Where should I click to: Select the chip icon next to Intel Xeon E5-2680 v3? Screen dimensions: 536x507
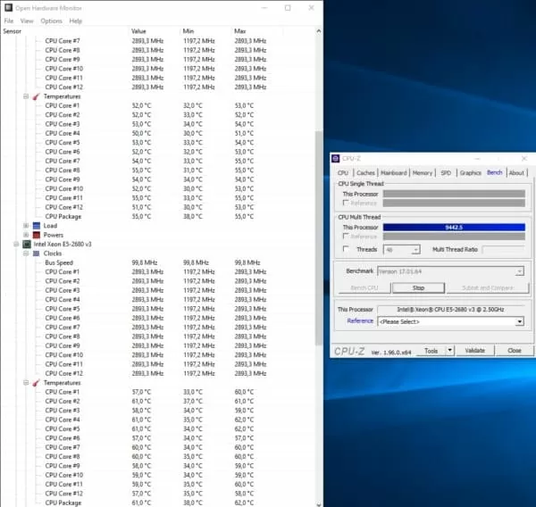click(x=27, y=245)
